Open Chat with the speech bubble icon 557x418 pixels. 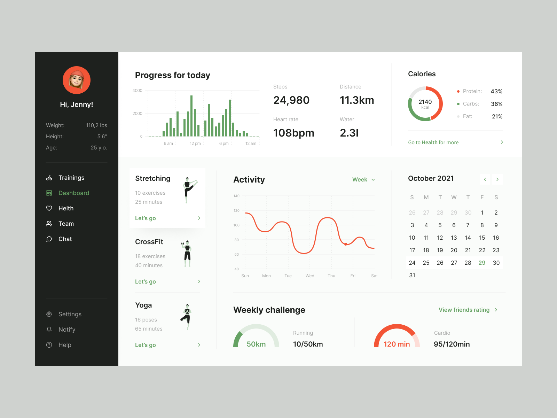tap(49, 239)
